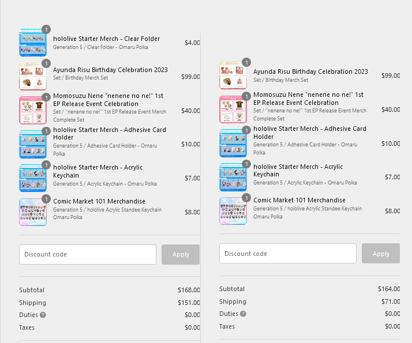Open Duties help icon in right cart
412x343 pixels.
243,314
